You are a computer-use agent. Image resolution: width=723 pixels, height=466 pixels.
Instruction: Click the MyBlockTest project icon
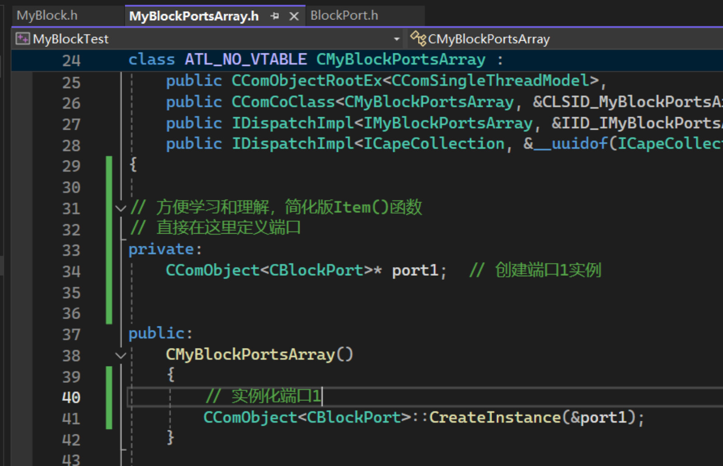tap(23, 39)
